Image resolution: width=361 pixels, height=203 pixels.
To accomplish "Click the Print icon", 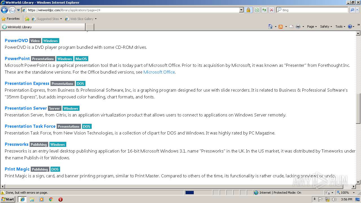I will tap(298, 27).
